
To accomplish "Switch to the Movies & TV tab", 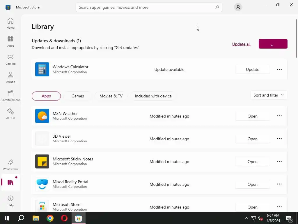I will [x=111, y=96].
